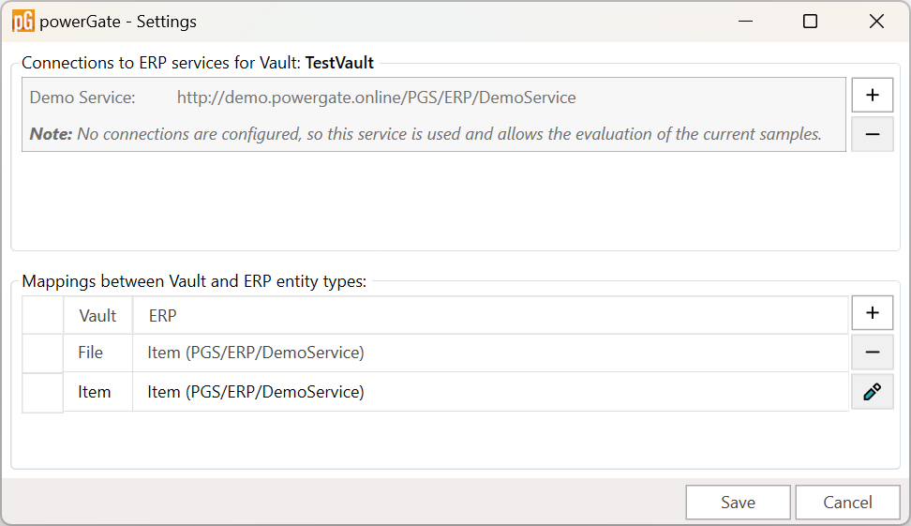Click row header of Item mapping
911x526 pixels.
click(x=42, y=393)
